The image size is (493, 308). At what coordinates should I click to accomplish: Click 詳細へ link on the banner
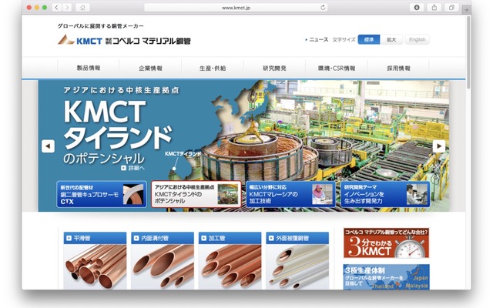pyautogui.click(x=132, y=168)
